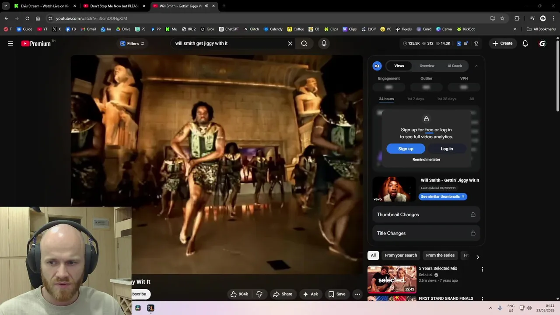Screen dimensions: 560x315
Task: Click the Log in button
Action: pyautogui.click(x=447, y=149)
